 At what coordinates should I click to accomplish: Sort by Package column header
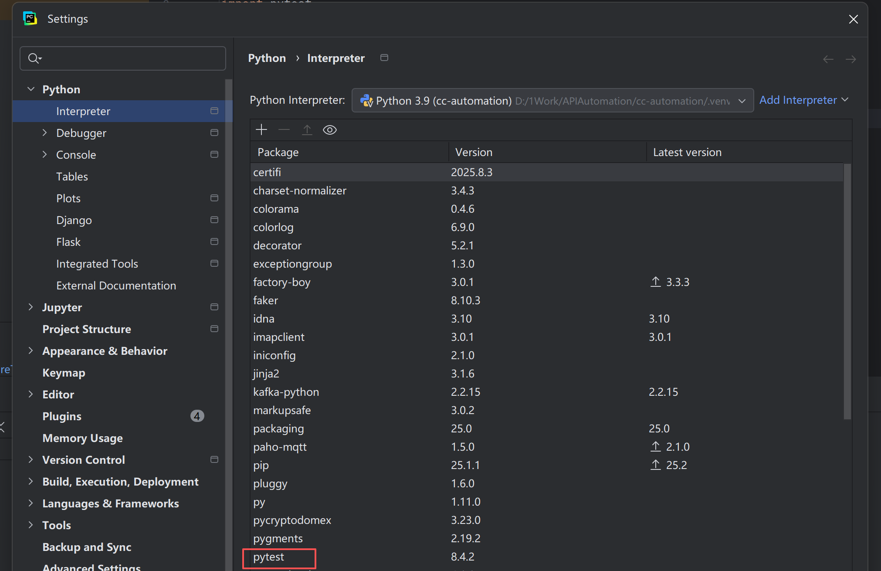point(349,152)
